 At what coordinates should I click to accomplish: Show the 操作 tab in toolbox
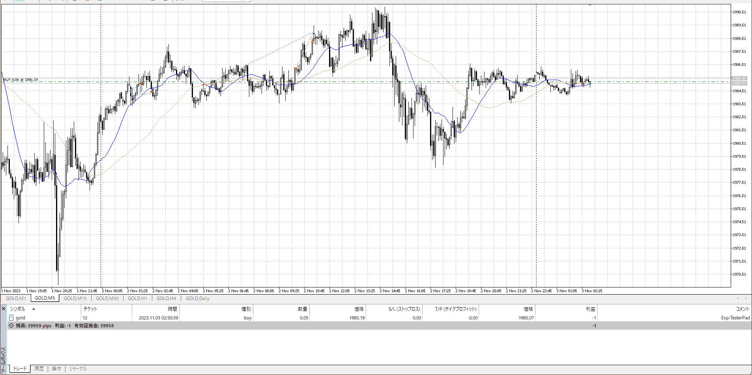click(x=56, y=369)
